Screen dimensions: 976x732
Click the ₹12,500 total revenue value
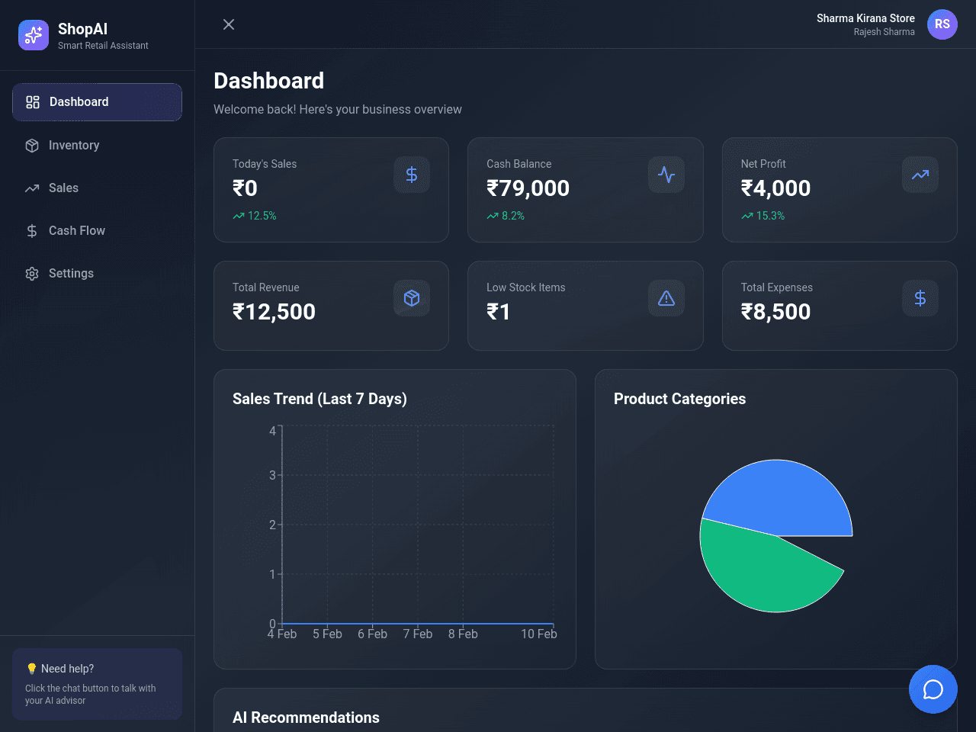coord(274,312)
